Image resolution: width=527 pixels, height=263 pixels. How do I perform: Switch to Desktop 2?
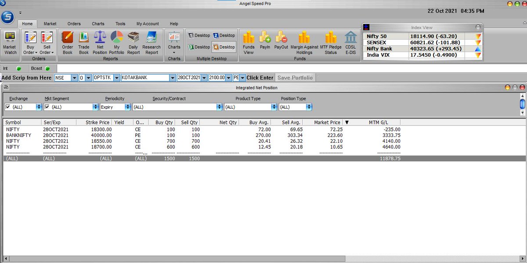pyautogui.click(x=224, y=36)
